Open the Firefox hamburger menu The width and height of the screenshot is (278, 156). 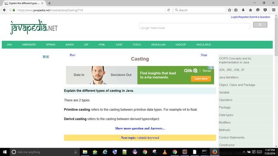point(274,10)
